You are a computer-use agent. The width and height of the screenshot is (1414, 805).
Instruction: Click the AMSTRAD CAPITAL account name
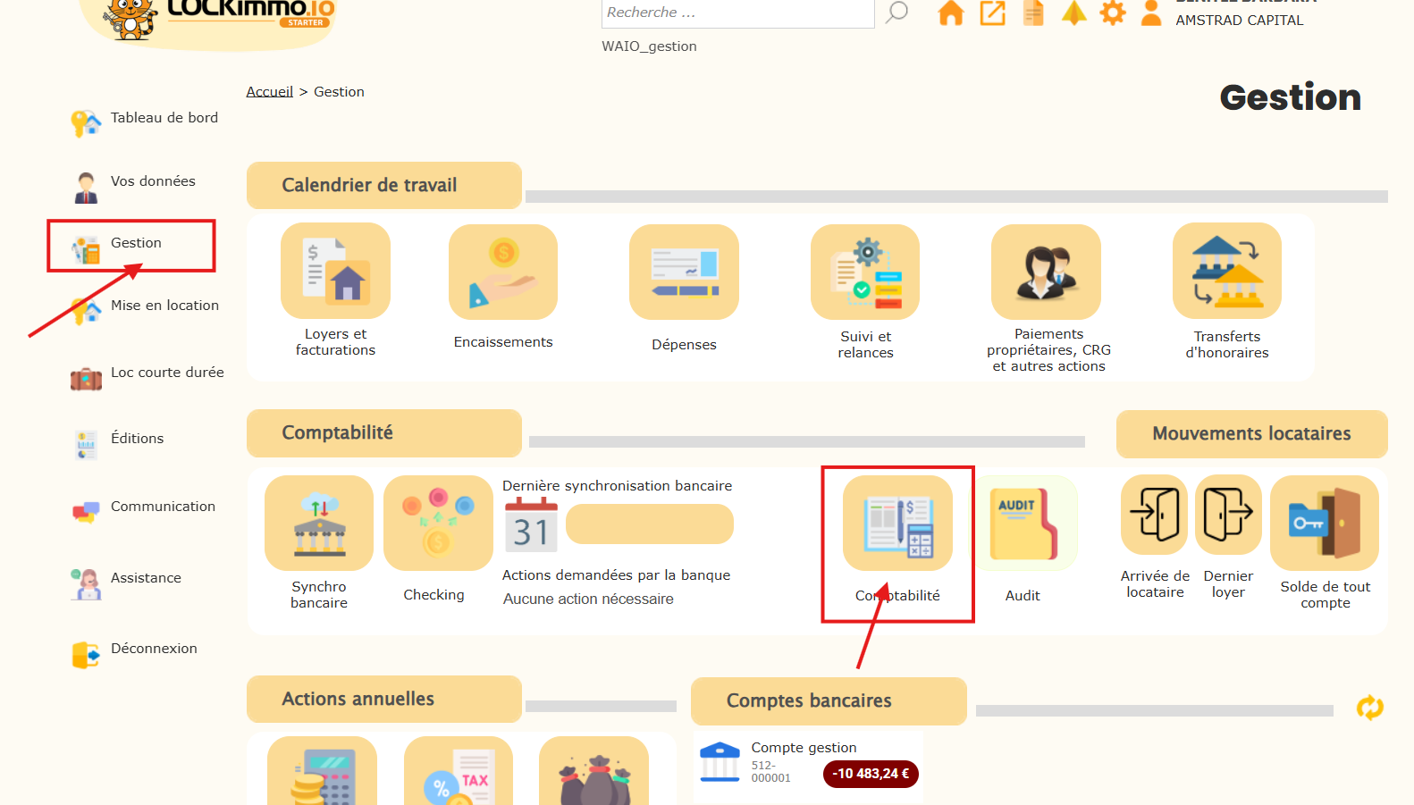point(1240,21)
